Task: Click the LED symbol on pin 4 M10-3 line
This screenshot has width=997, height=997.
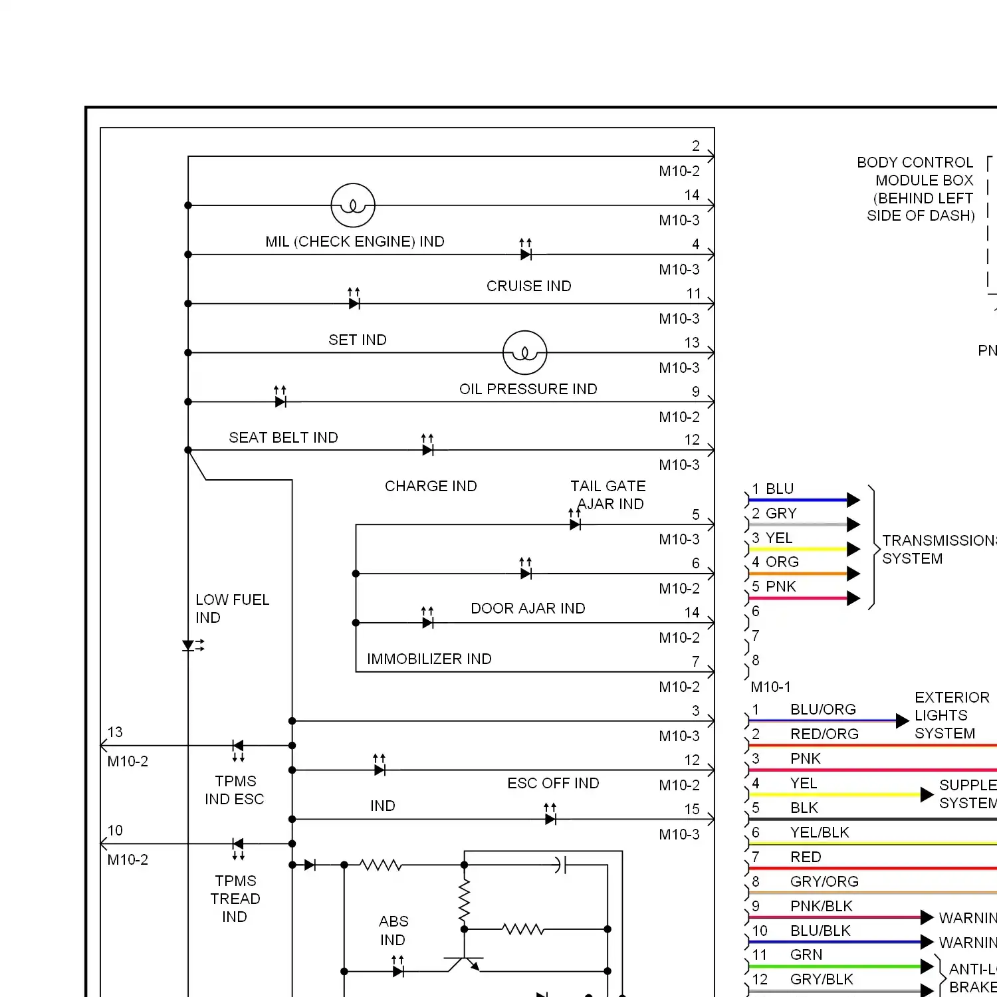Action: click(x=526, y=250)
